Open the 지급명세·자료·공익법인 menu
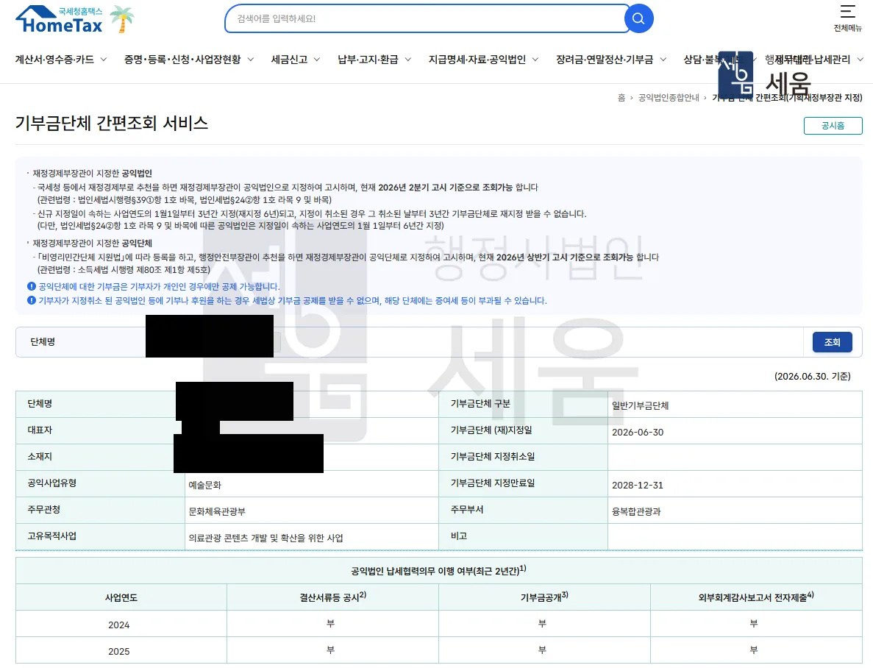 tap(477, 60)
